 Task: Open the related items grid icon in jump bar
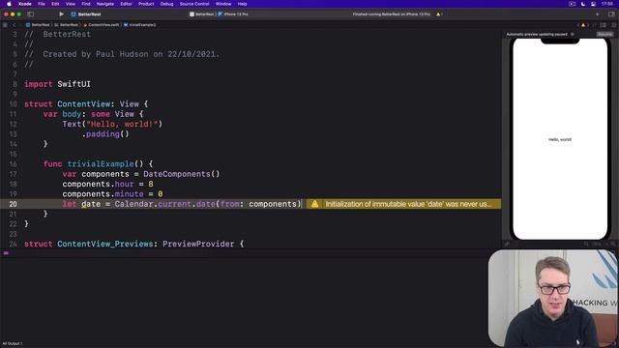(5, 25)
